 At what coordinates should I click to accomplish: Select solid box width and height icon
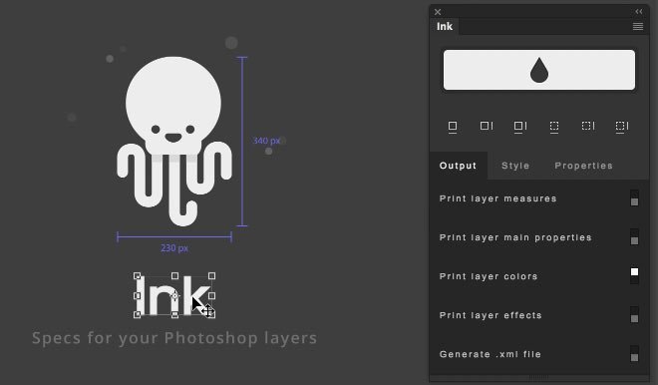point(520,127)
